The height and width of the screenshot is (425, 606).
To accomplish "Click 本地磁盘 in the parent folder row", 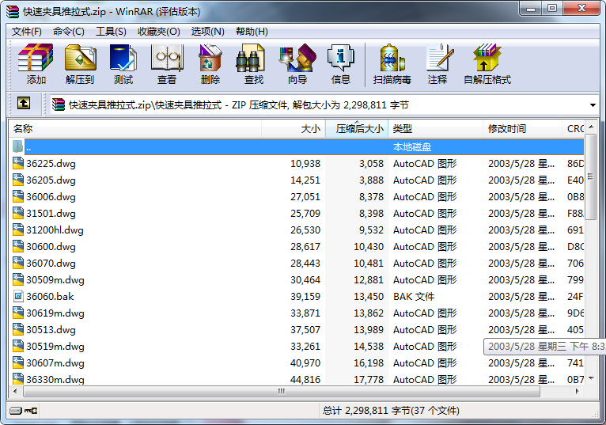I will [412, 147].
